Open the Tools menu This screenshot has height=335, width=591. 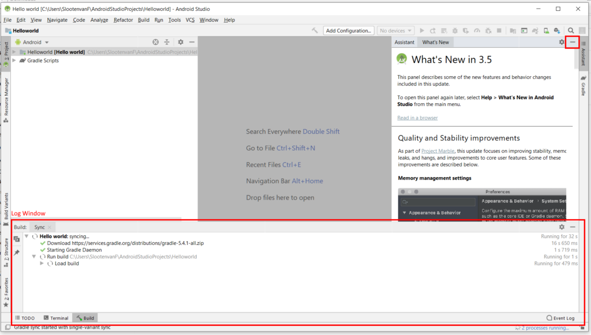coord(174,20)
